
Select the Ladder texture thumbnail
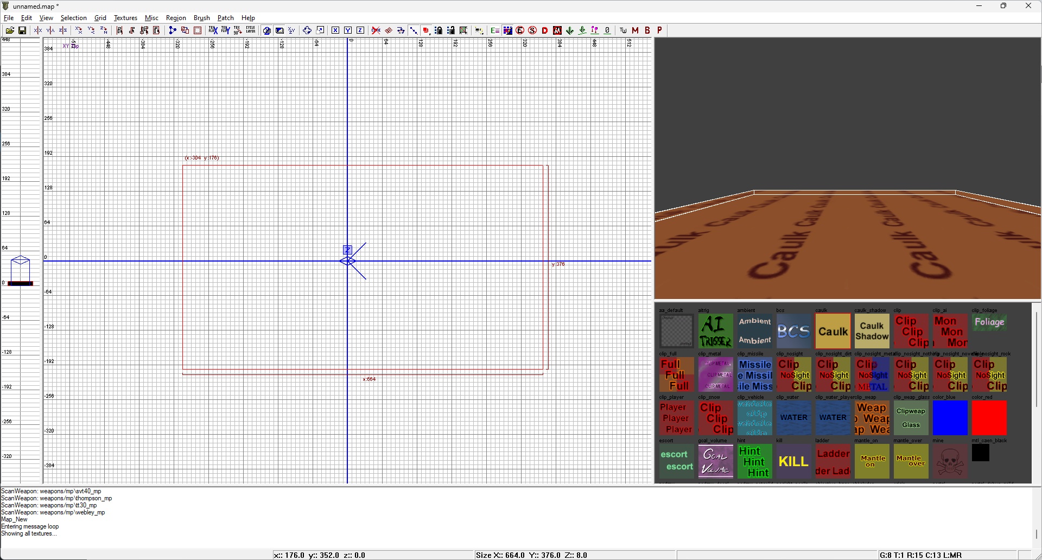833,461
